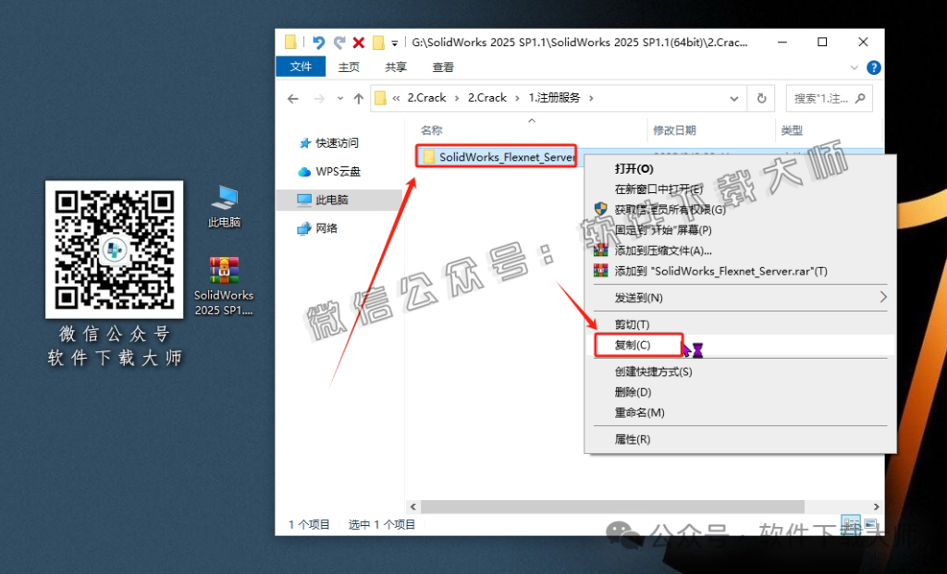Click the Back navigation arrow

coord(295,97)
